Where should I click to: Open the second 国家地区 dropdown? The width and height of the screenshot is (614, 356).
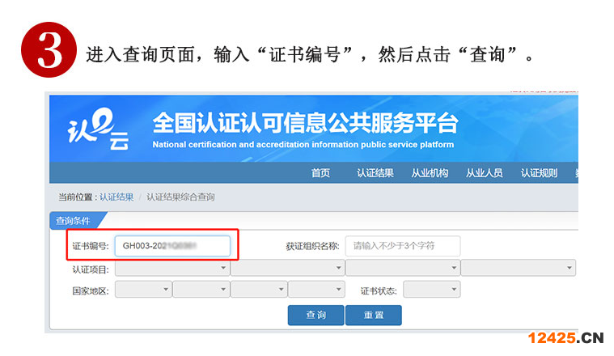(201, 290)
